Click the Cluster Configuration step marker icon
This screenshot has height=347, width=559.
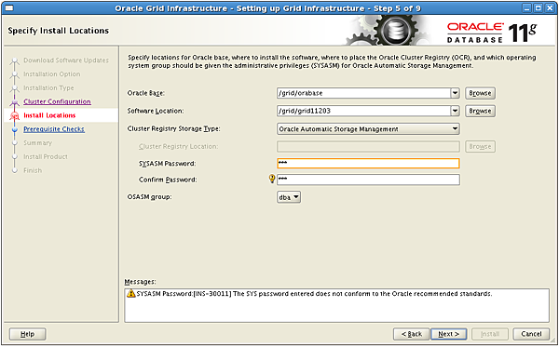pyautogui.click(x=15, y=102)
